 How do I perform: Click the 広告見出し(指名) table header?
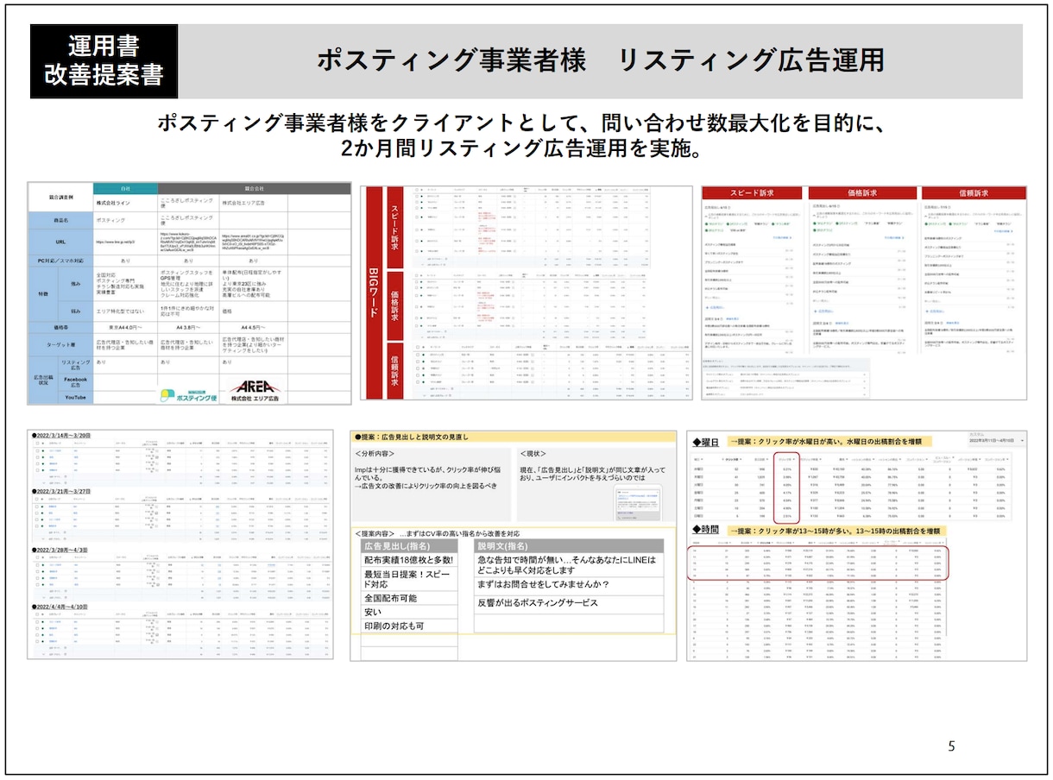click(x=409, y=546)
